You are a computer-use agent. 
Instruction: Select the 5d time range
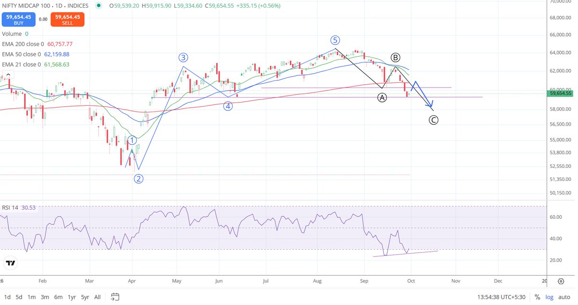click(x=19, y=297)
